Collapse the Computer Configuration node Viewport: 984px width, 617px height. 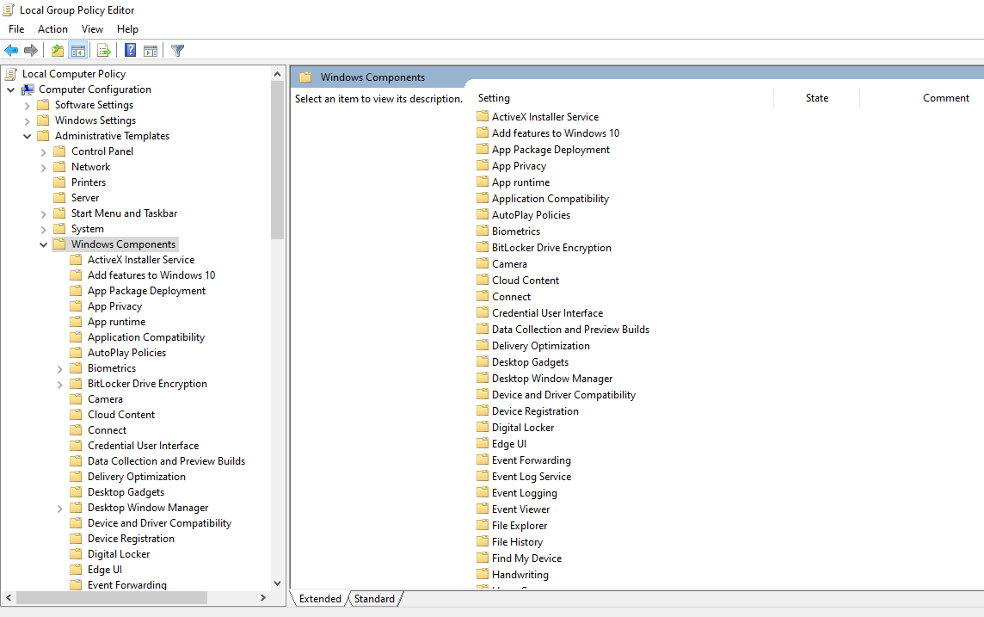point(10,89)
